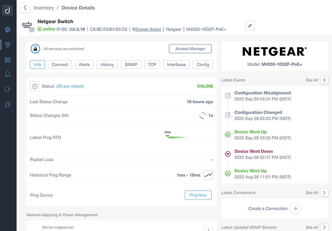The image size is (332, 231).
Task: Click the pencil edit device icon
Action: tap(250, 26)
